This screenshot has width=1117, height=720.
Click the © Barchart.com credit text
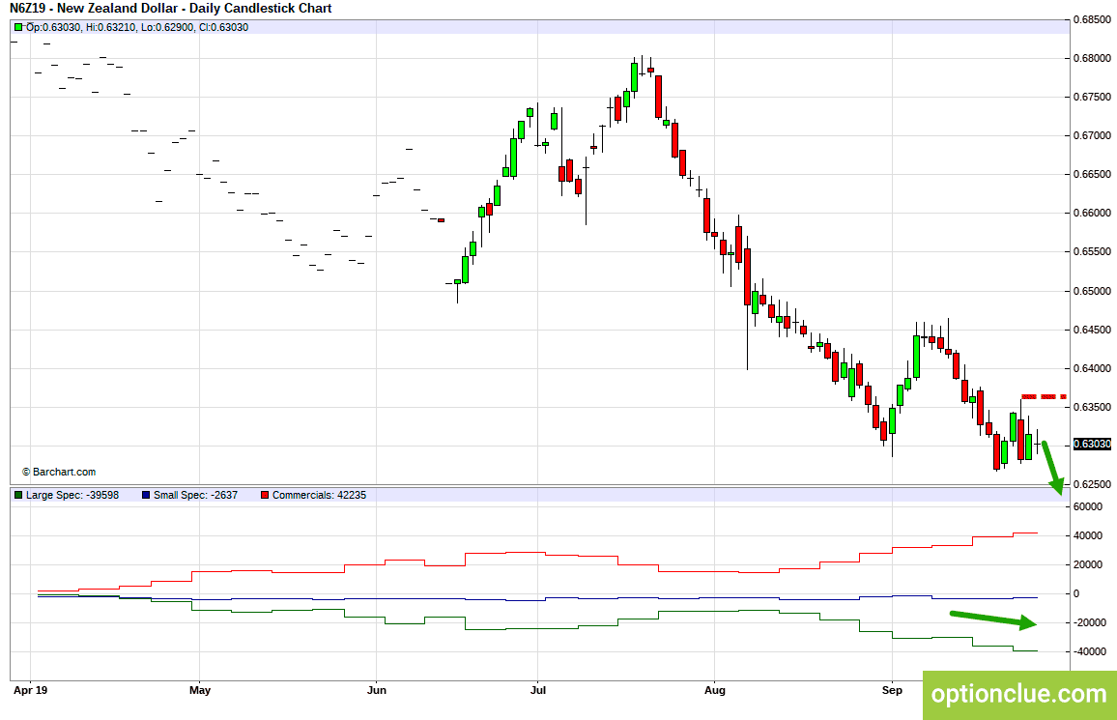coord(59,472)
